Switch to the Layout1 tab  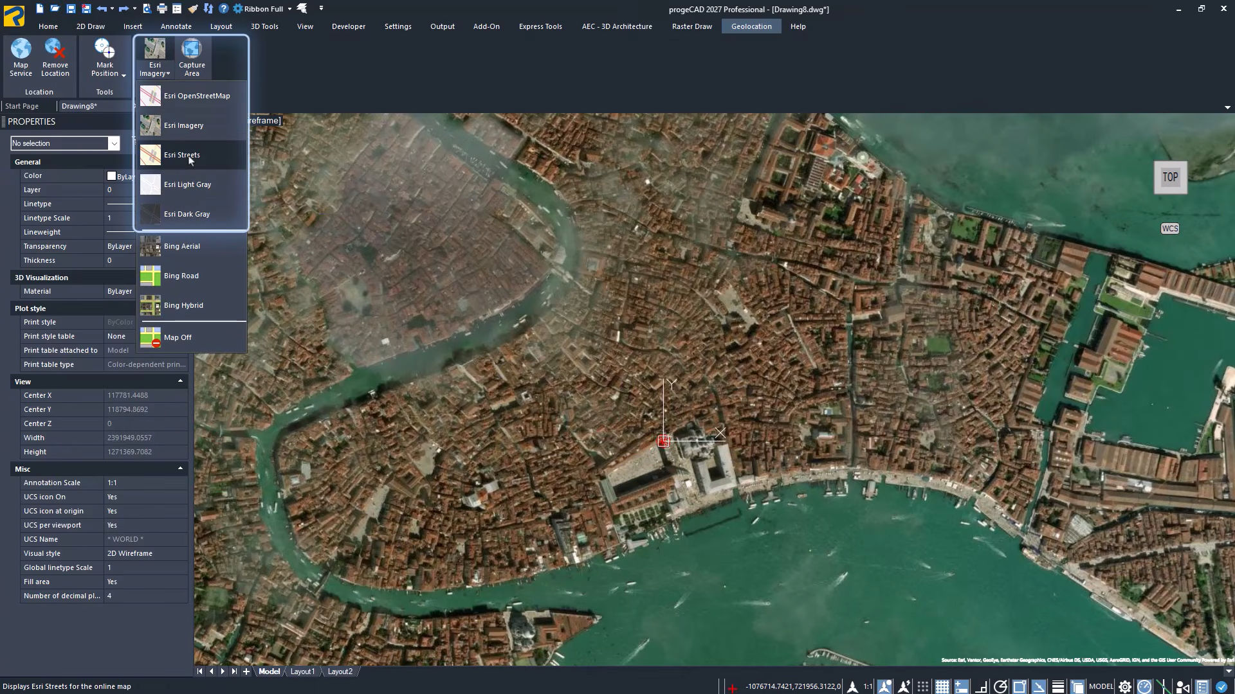click(x=302, y=672)
